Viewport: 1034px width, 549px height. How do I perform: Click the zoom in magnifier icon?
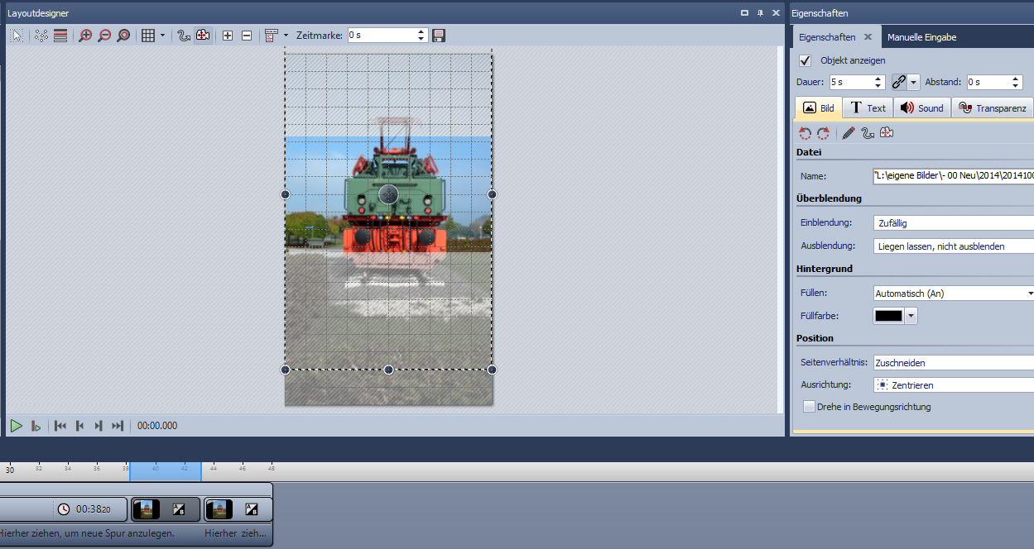[85, 36]
